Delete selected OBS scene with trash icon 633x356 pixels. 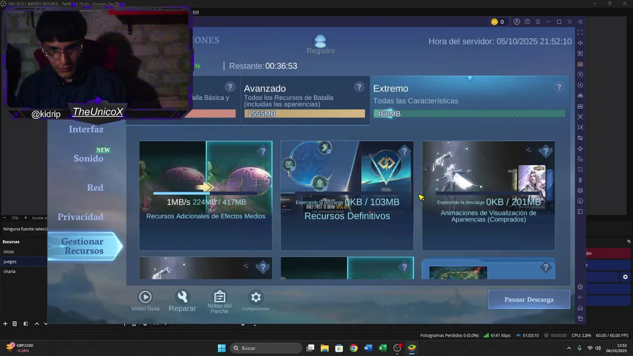tap(15, 324)
